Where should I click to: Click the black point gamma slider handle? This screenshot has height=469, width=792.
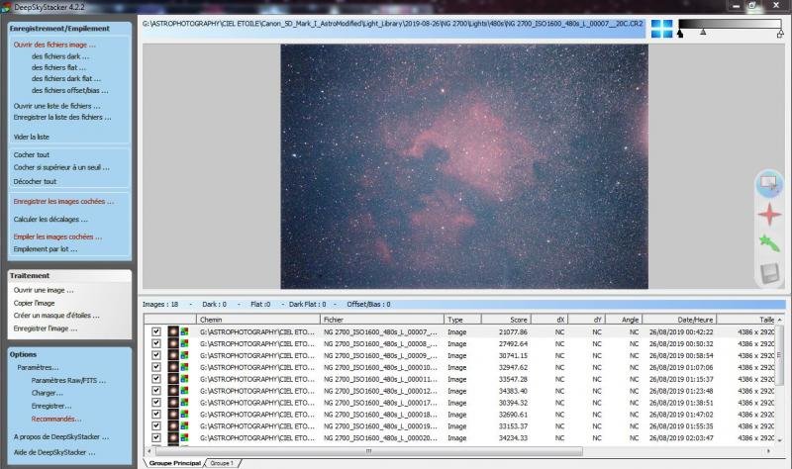680,34
